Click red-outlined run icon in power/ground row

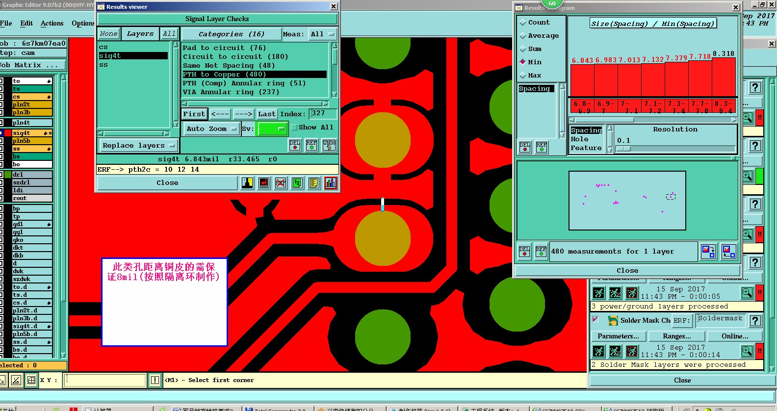pyautogui.click(x=632, y=293)
